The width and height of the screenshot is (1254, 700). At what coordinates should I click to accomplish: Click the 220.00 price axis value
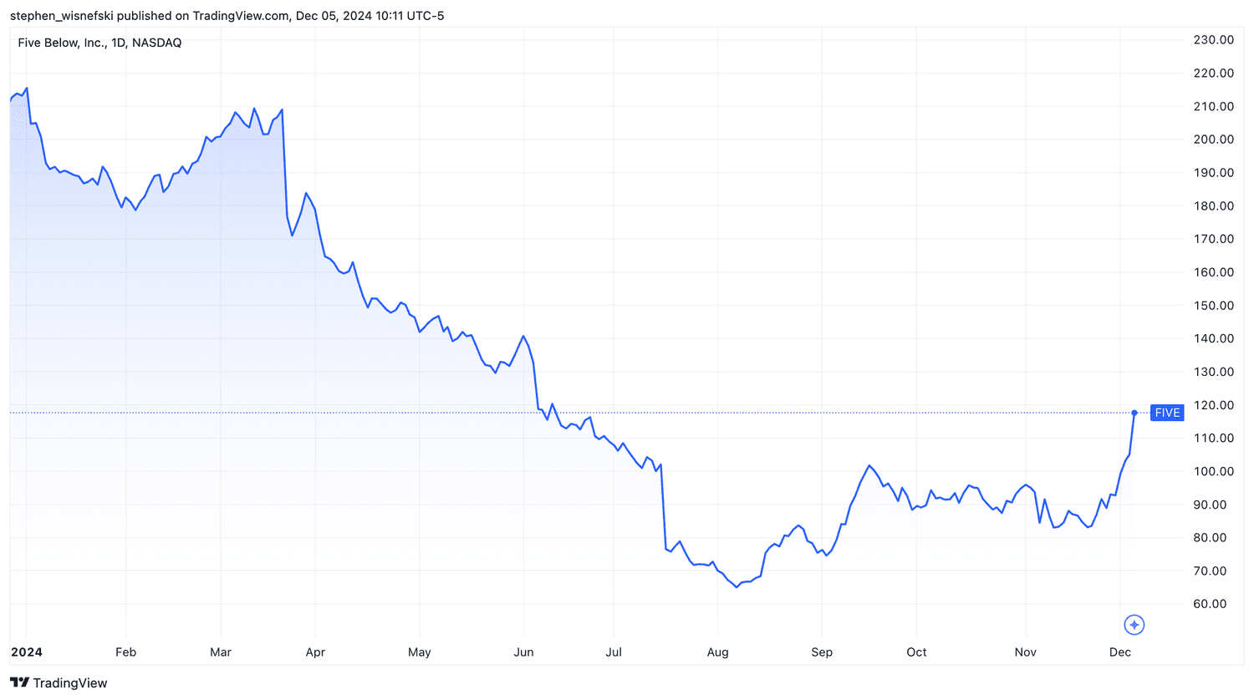coord(1214,74)
